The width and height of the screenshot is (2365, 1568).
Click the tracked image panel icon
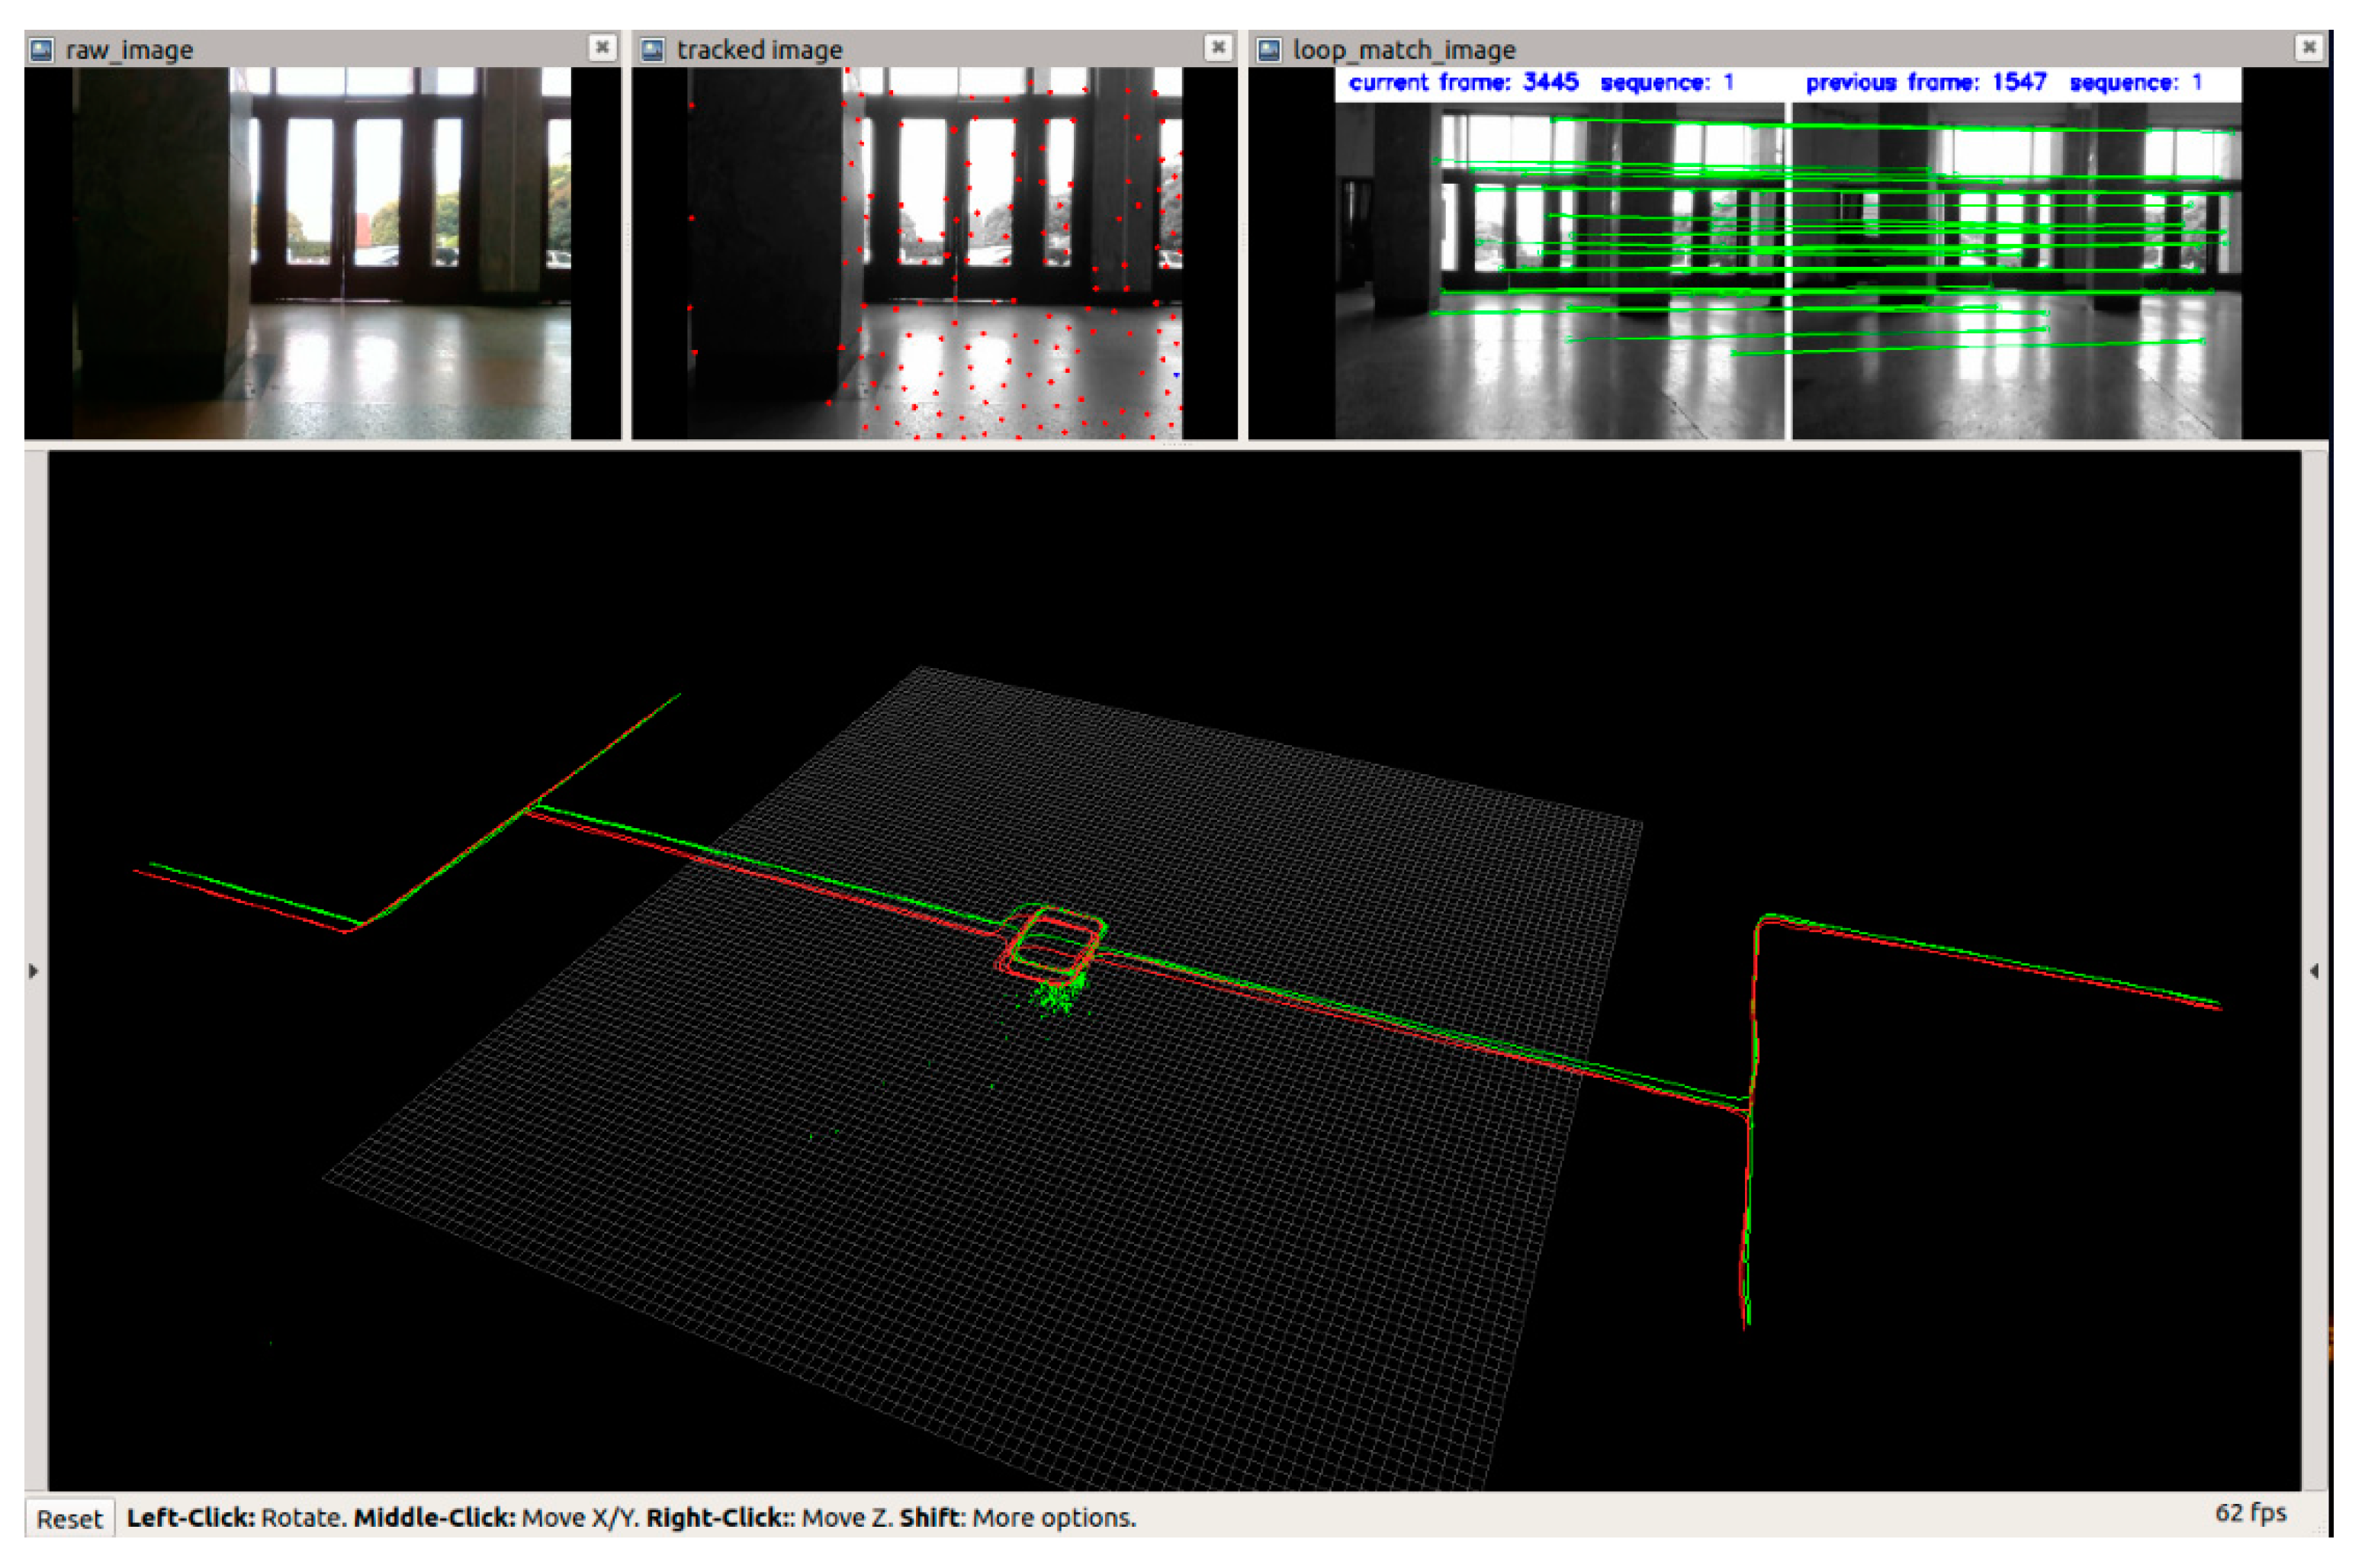(x=652, y=50)
